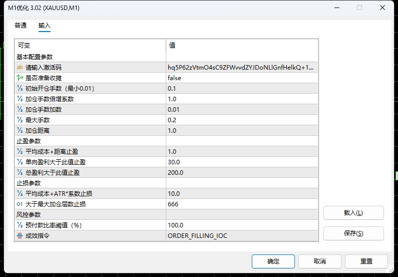Viewport: 398px width, 277px height.
Task: Click the boolean arrow icon beside 是否准备收摊
Action: click(20, 78)
